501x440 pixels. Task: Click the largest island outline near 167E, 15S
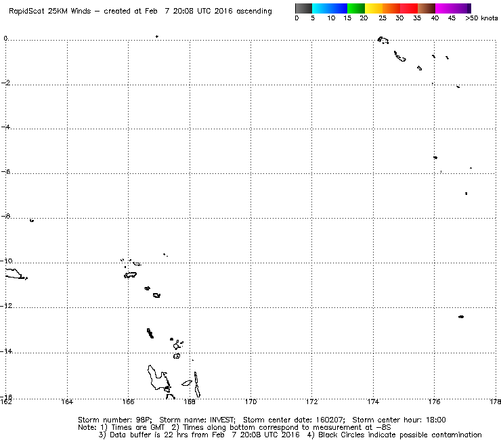coord(159,378)
